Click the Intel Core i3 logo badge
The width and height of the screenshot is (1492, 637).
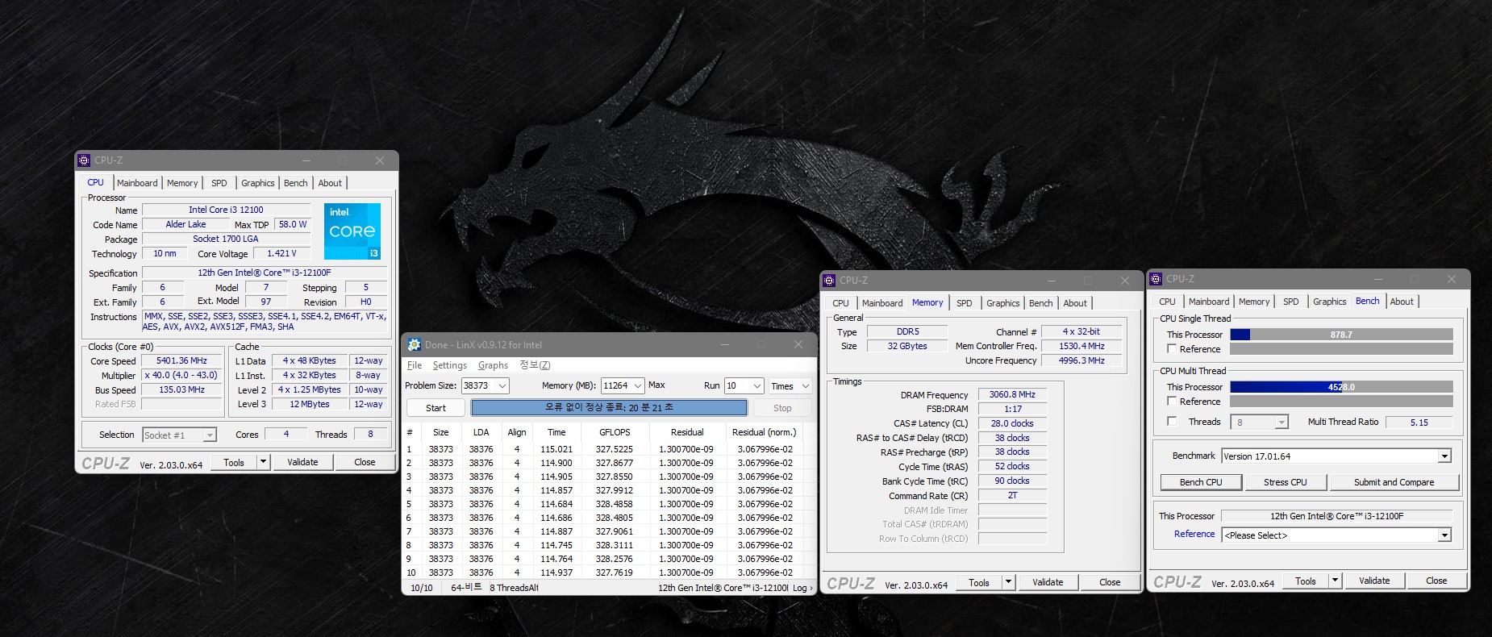[x=352, y=231]
